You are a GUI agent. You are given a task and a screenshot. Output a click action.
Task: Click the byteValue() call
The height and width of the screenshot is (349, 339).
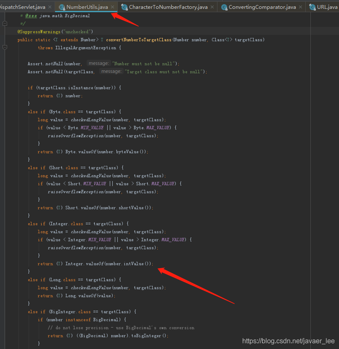click(130, 152)
